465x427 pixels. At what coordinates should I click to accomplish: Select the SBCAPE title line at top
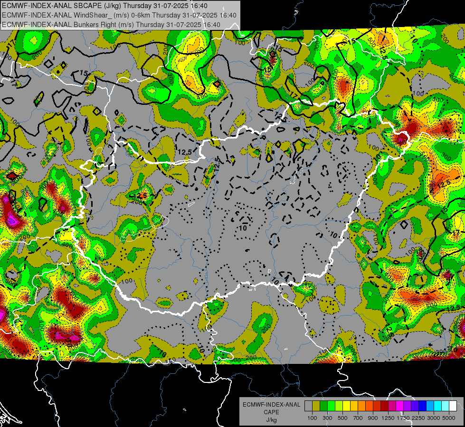(104, 6)
